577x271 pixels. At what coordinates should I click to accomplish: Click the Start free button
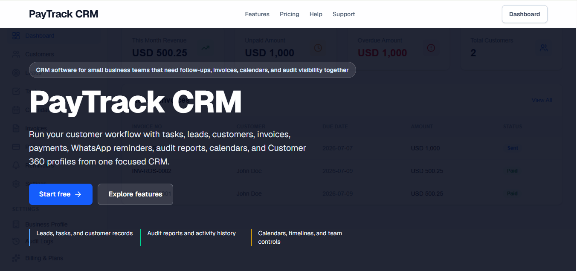[x=61, y=194]
